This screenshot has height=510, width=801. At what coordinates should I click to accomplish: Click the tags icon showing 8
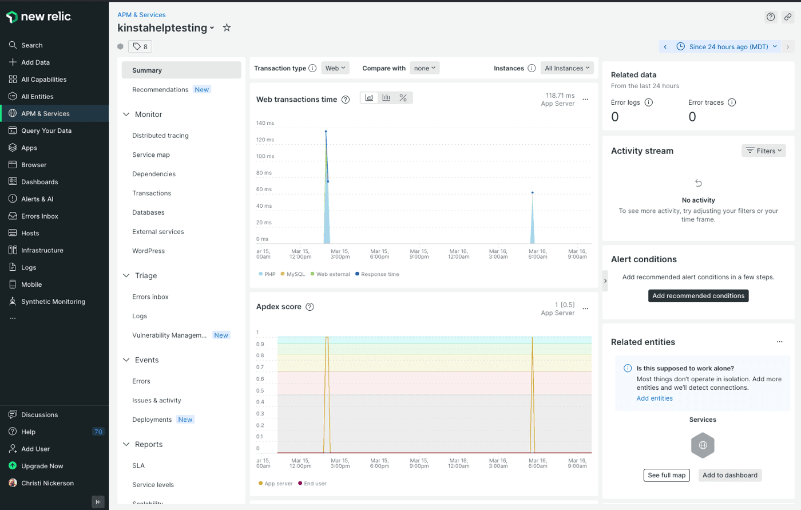pyautogui.click(x=140, y=46)
